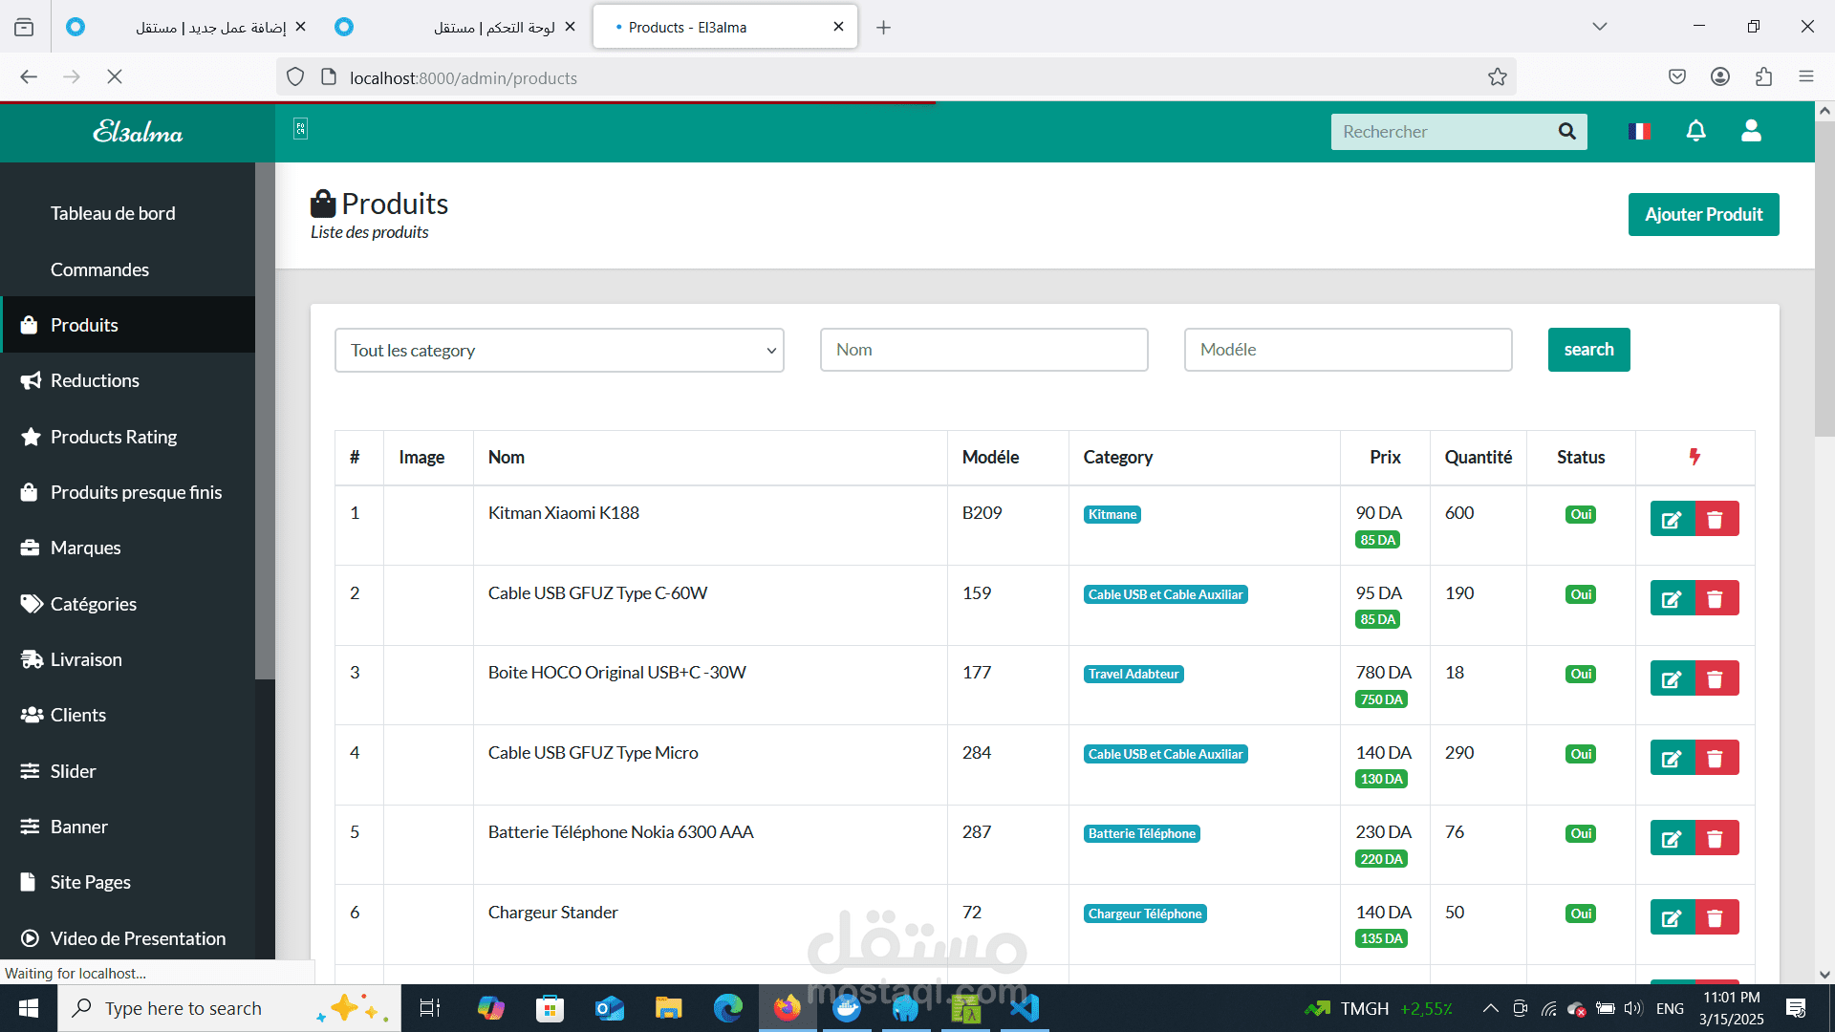Click into the Modéle filter field

(1348, 350)
